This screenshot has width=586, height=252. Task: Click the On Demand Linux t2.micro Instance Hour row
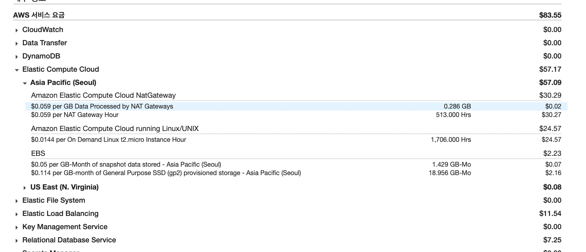296,140
